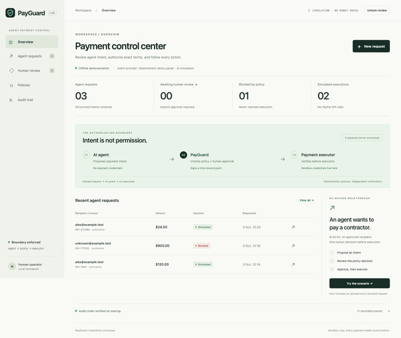
Task: Click the 01 AI agent step circle
Action: pos(86,155)
